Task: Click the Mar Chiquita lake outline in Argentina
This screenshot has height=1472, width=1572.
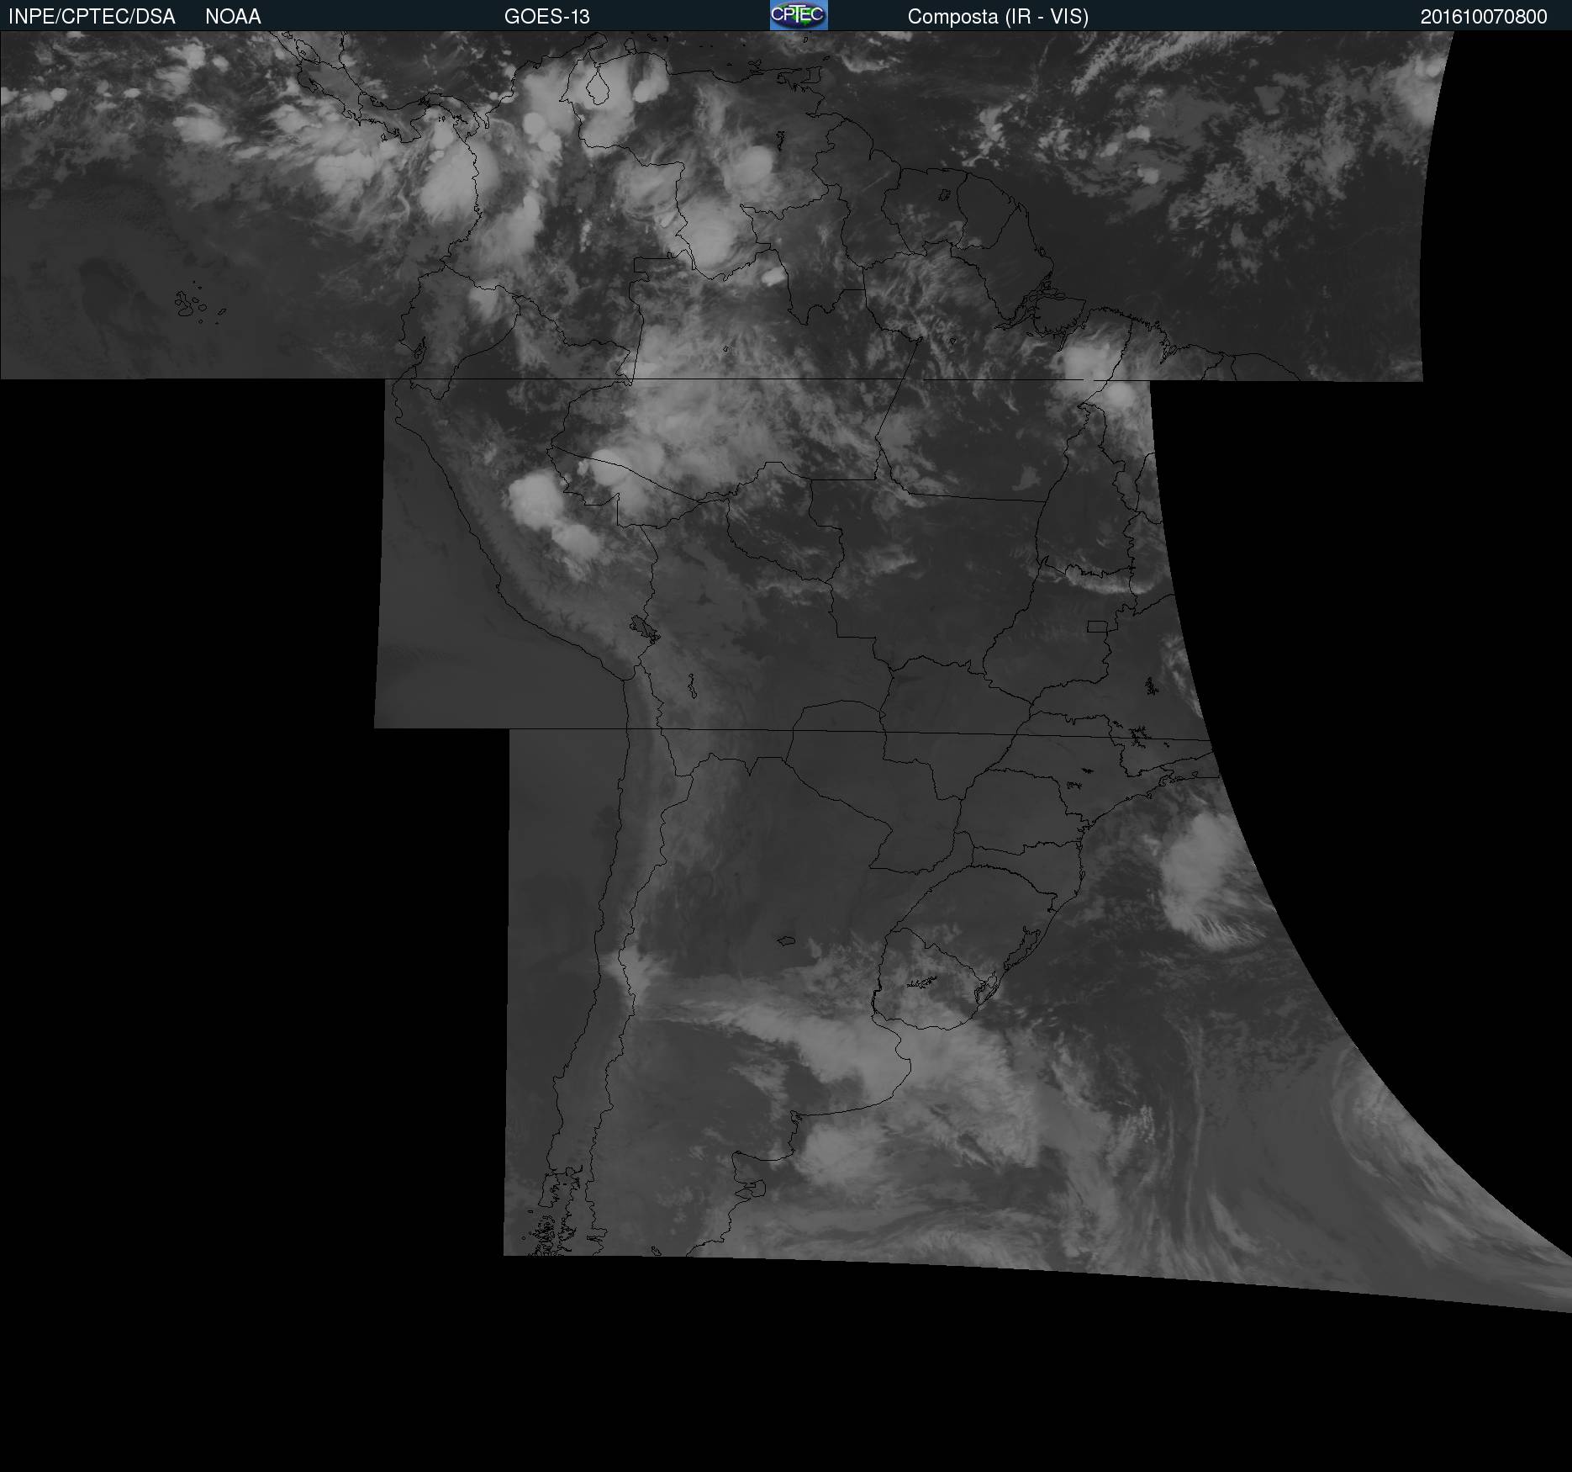Action: pyautogui.click(x=787, y=941)
